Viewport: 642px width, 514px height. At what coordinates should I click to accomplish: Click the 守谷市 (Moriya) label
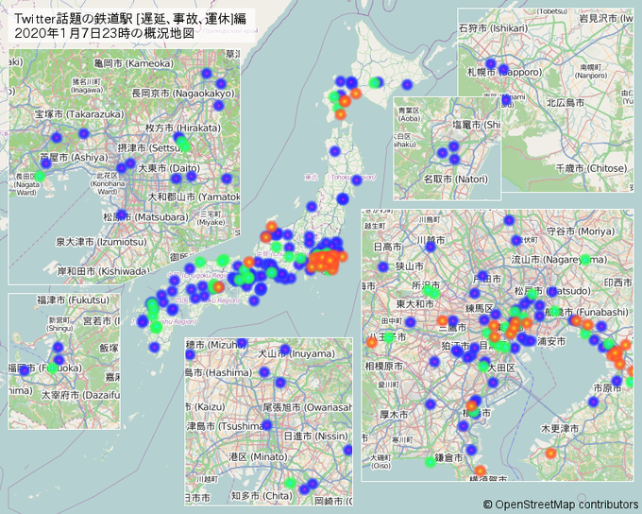[581, 231]
